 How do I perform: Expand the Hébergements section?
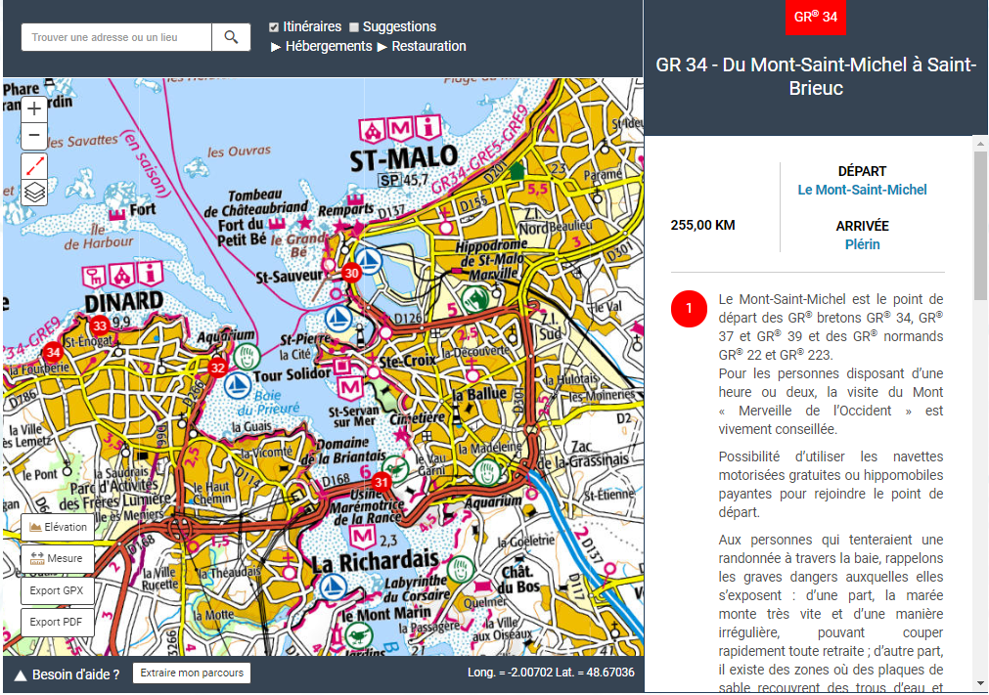(321, 46)
